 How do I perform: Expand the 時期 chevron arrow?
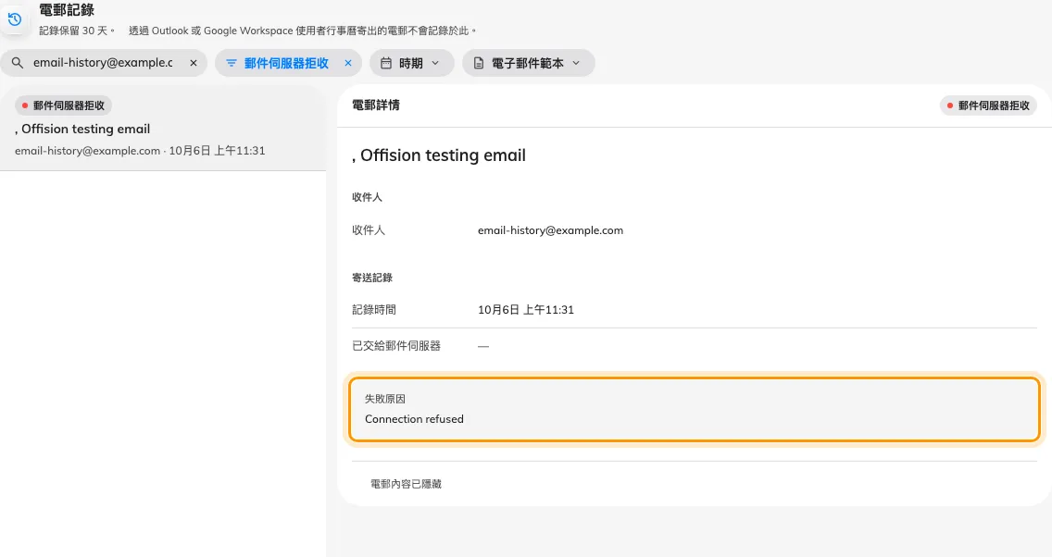(x=435, y=63)
